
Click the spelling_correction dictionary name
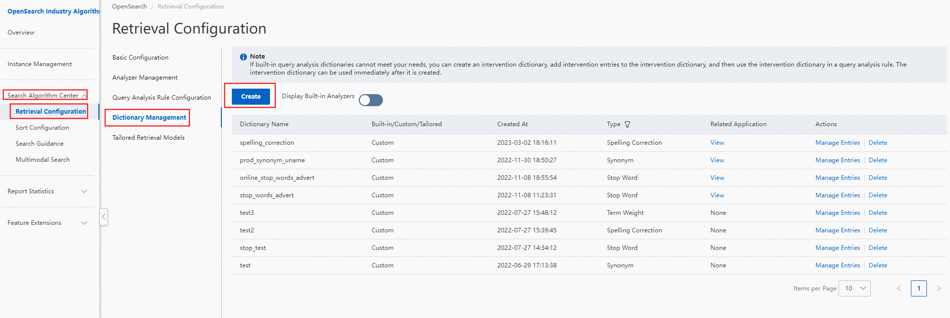tap(267, 143)
